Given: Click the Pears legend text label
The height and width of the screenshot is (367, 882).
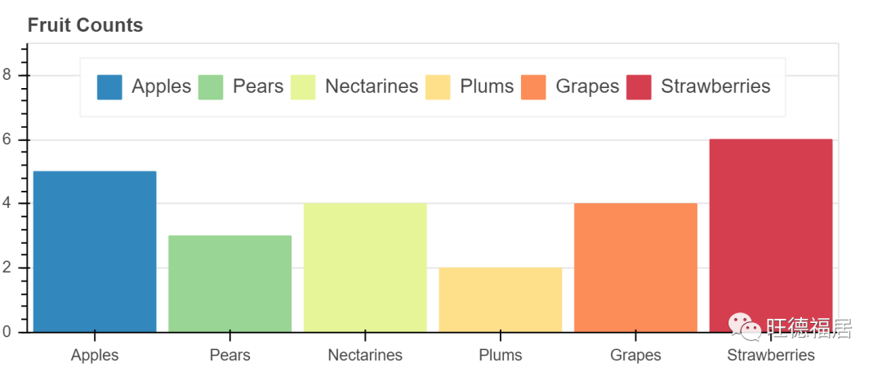Looking at the screenshot, I should tap(258, 86).
